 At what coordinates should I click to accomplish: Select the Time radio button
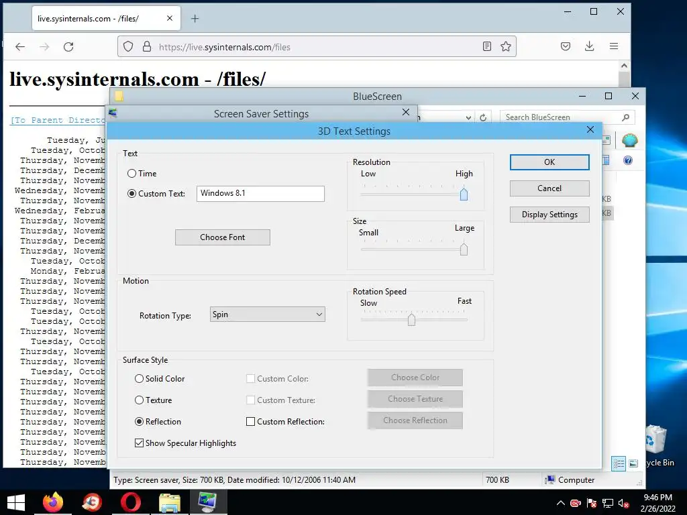[x=131, y=174]
